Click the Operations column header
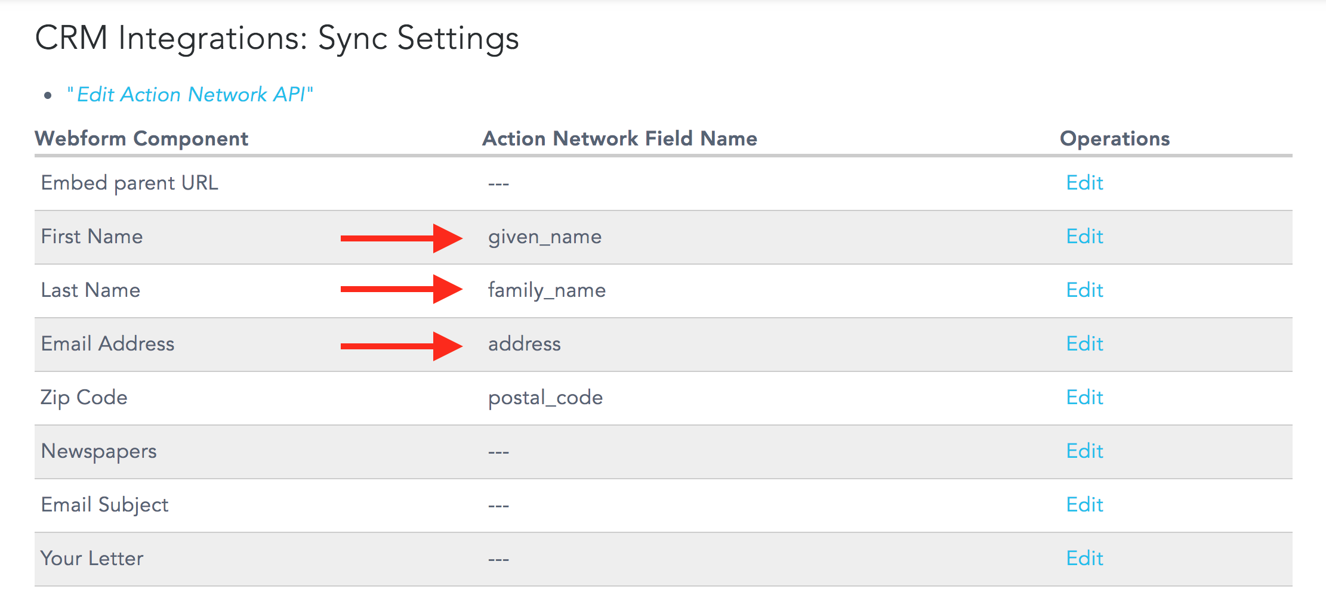This screenshot has width=1326, height=614. click(1114, 138)
